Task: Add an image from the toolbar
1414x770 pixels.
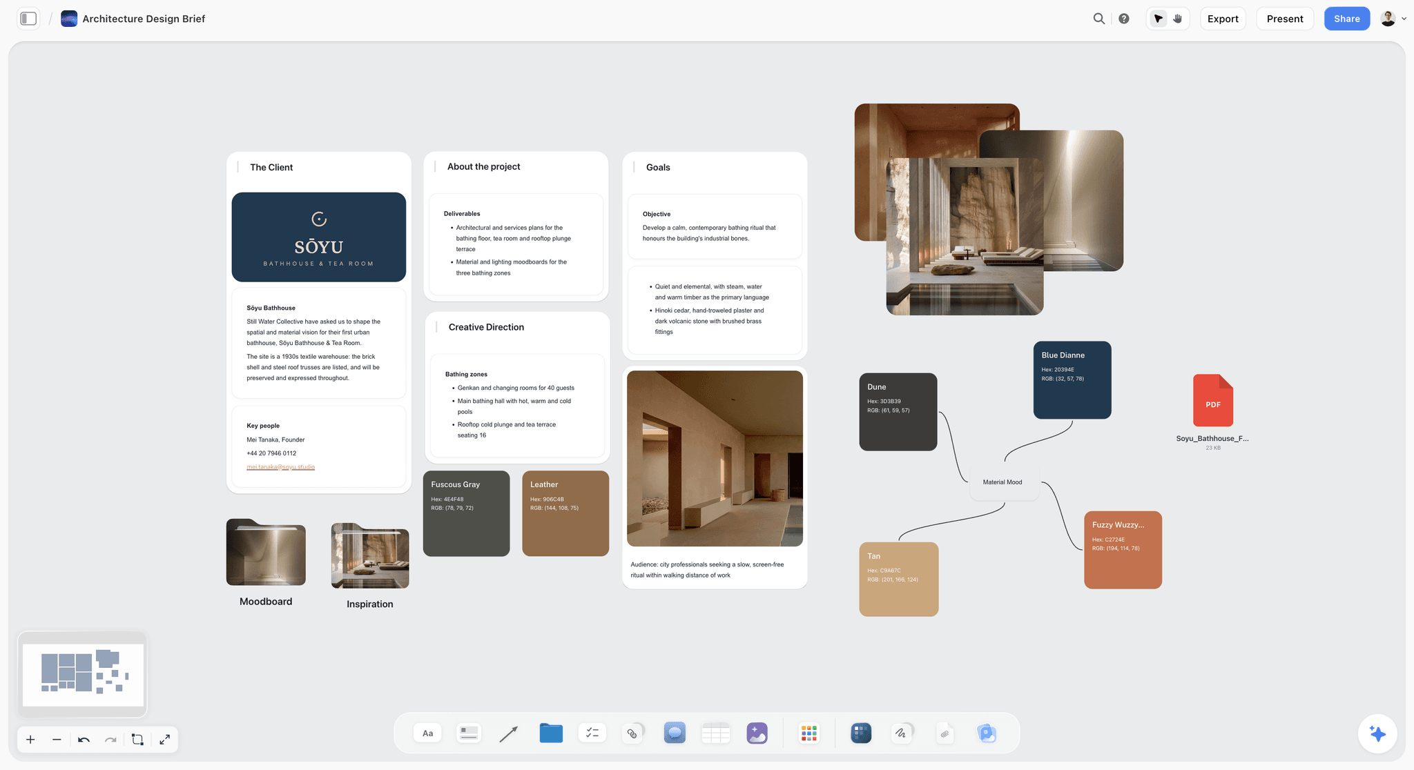Action: click(757, 733)
